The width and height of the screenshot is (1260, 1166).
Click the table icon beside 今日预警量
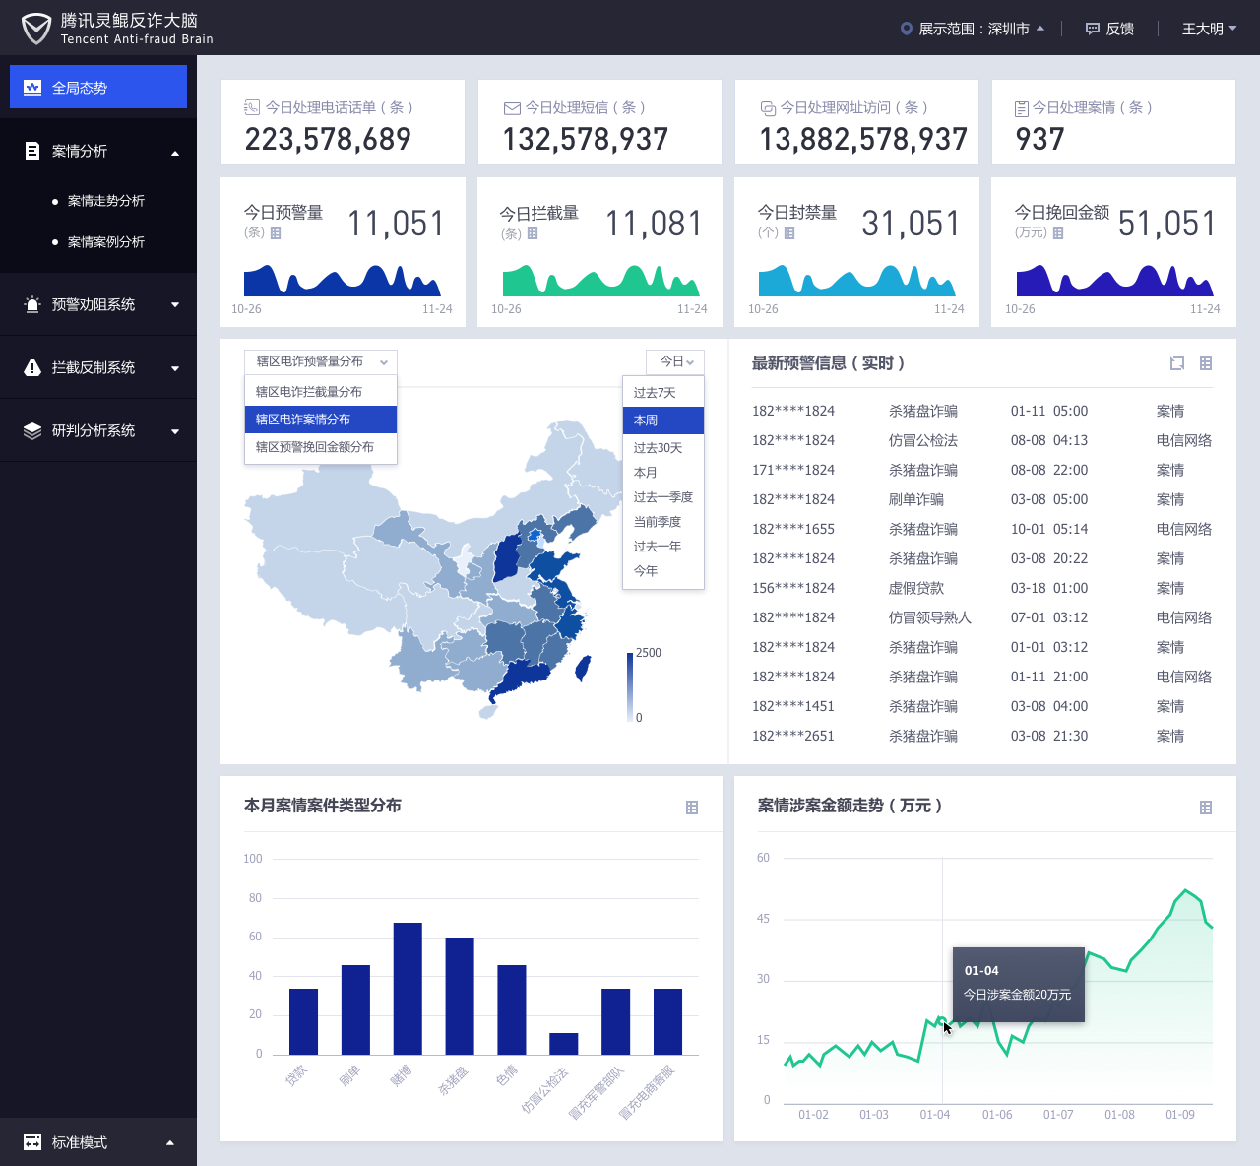[276, 233]
